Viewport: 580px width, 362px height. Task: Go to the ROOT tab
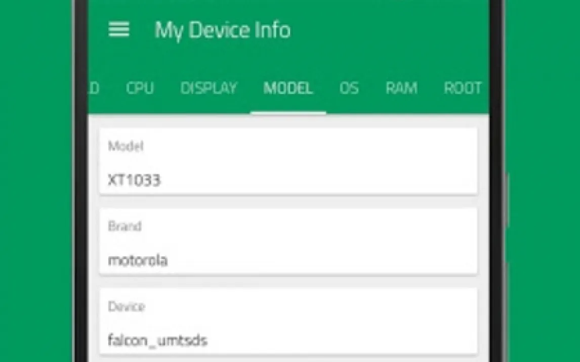click(463, 88)
